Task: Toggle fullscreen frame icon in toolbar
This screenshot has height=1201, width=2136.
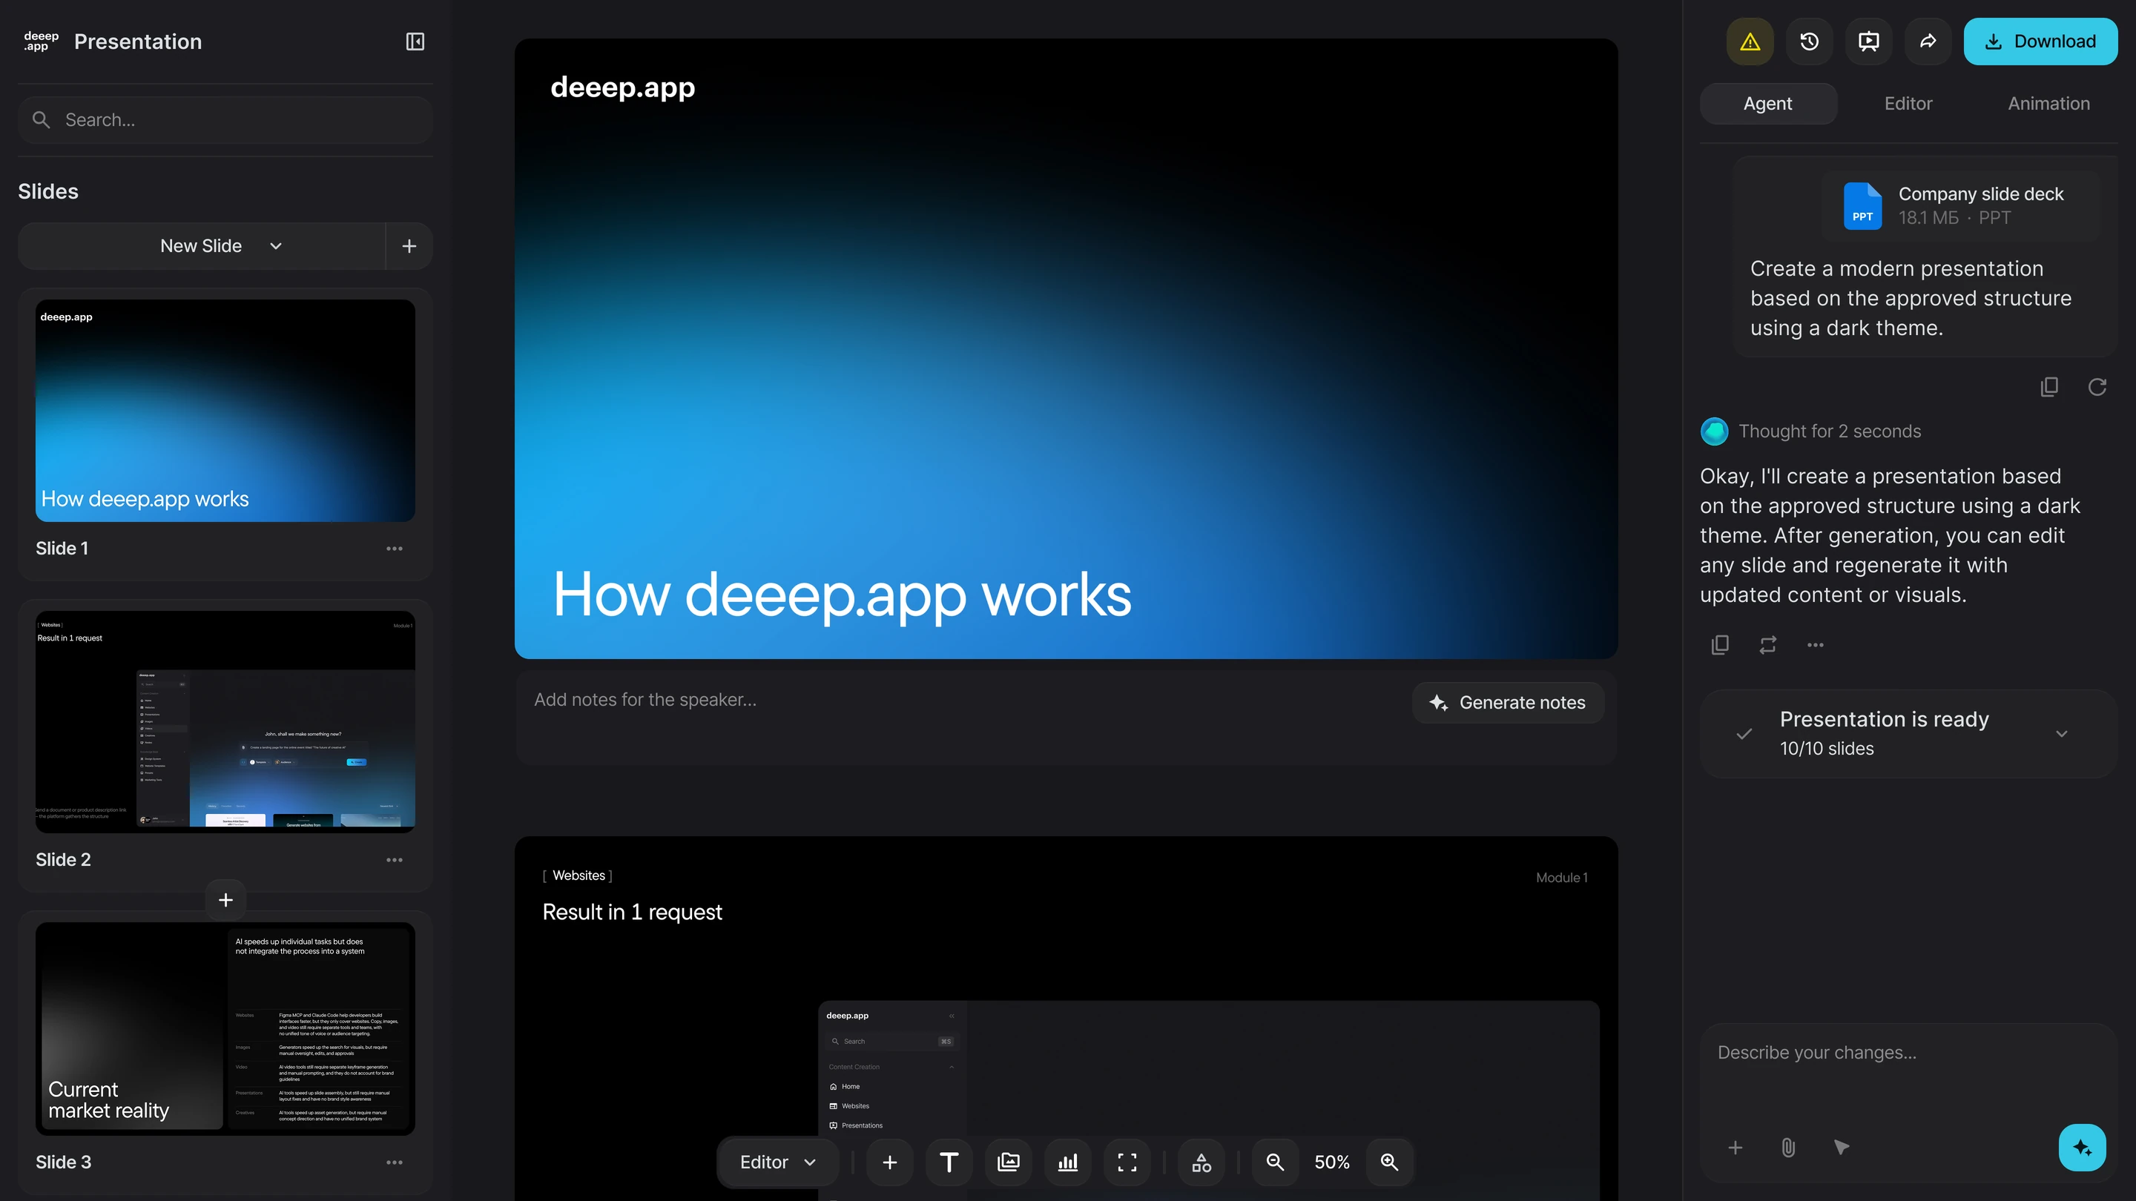Action: point(1127,1162)
